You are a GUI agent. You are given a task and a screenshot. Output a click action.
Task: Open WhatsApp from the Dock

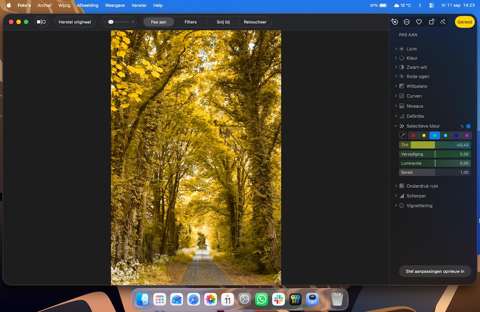[262, 299]
